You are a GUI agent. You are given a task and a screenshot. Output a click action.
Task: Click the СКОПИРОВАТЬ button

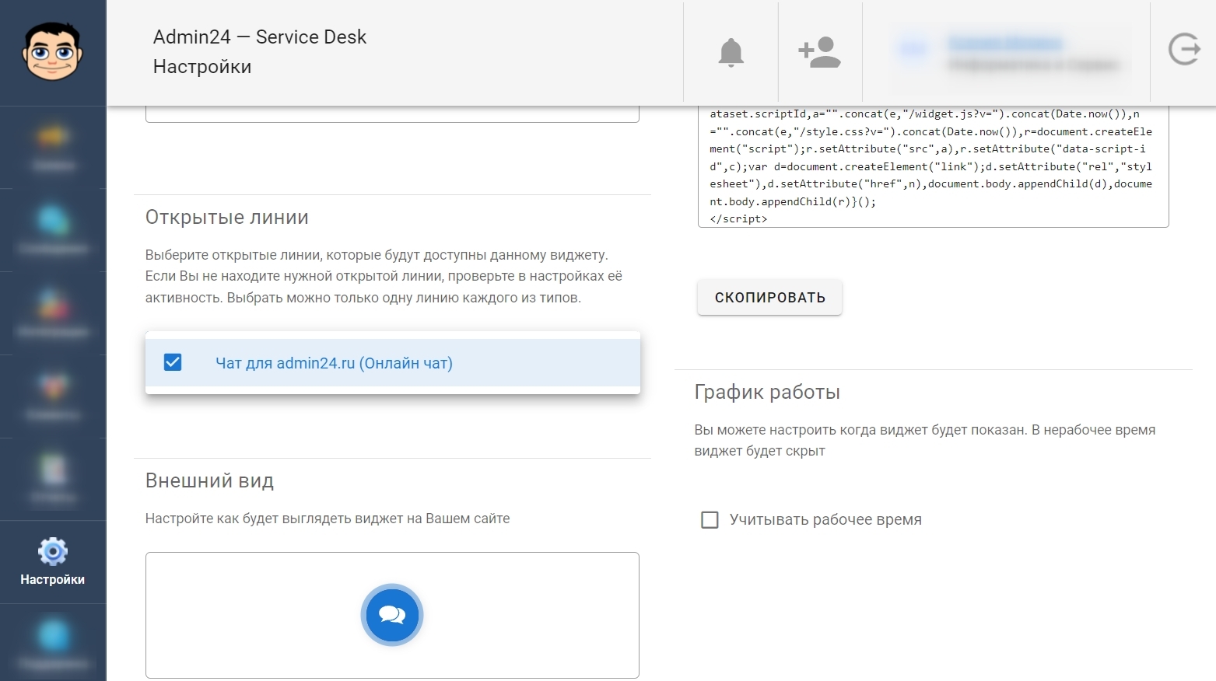click(x=769, y=298)
